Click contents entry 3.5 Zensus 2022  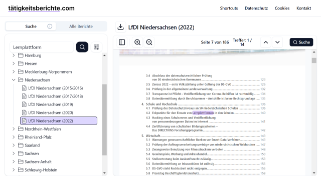(206, 84)
